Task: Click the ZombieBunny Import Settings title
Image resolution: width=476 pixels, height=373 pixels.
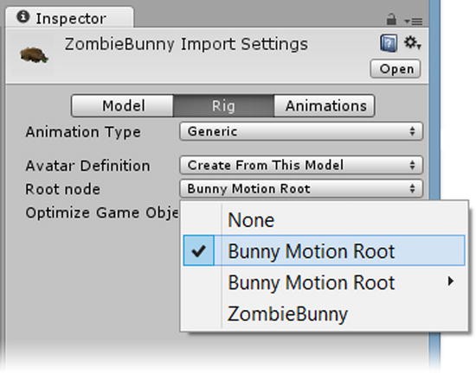Action: point(186,44)
